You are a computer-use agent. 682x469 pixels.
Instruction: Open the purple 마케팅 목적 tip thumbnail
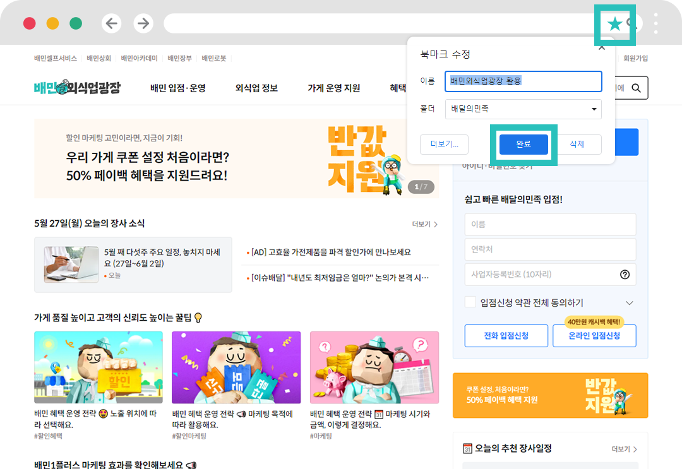click(x=236, y=367)
